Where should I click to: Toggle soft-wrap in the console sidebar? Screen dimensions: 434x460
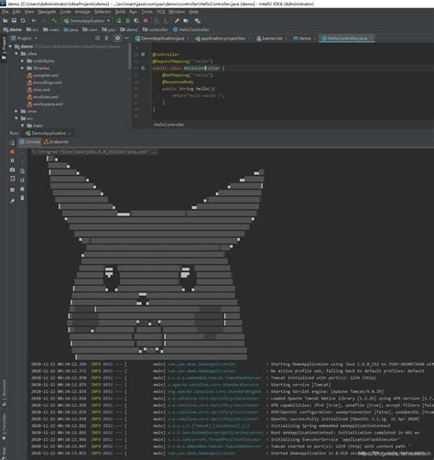[x=22, y=171]
